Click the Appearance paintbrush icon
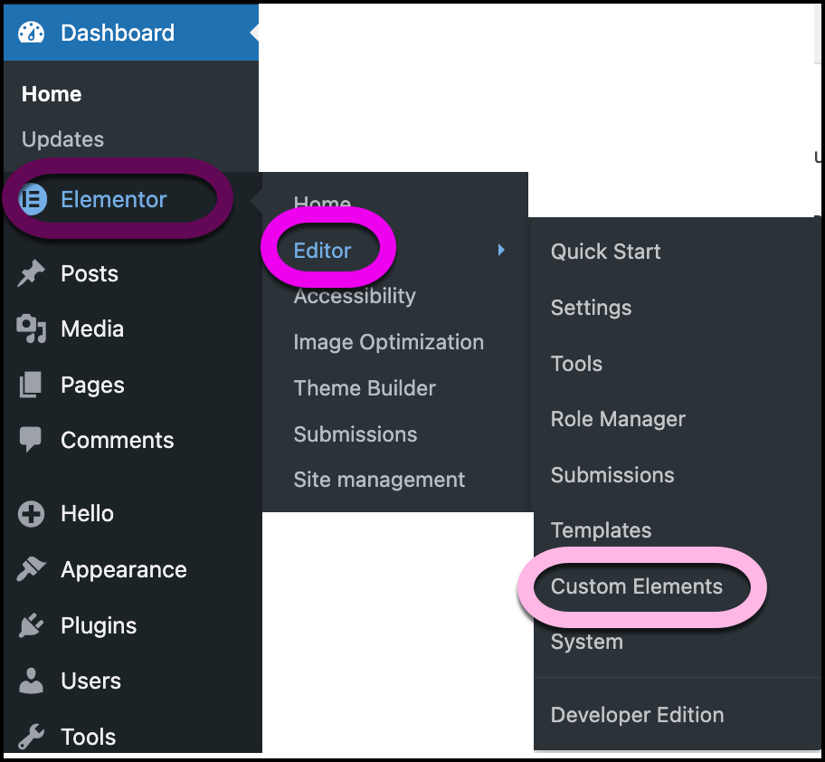The height and width of the screenshot is (762, 825). (x=32, y=570)
